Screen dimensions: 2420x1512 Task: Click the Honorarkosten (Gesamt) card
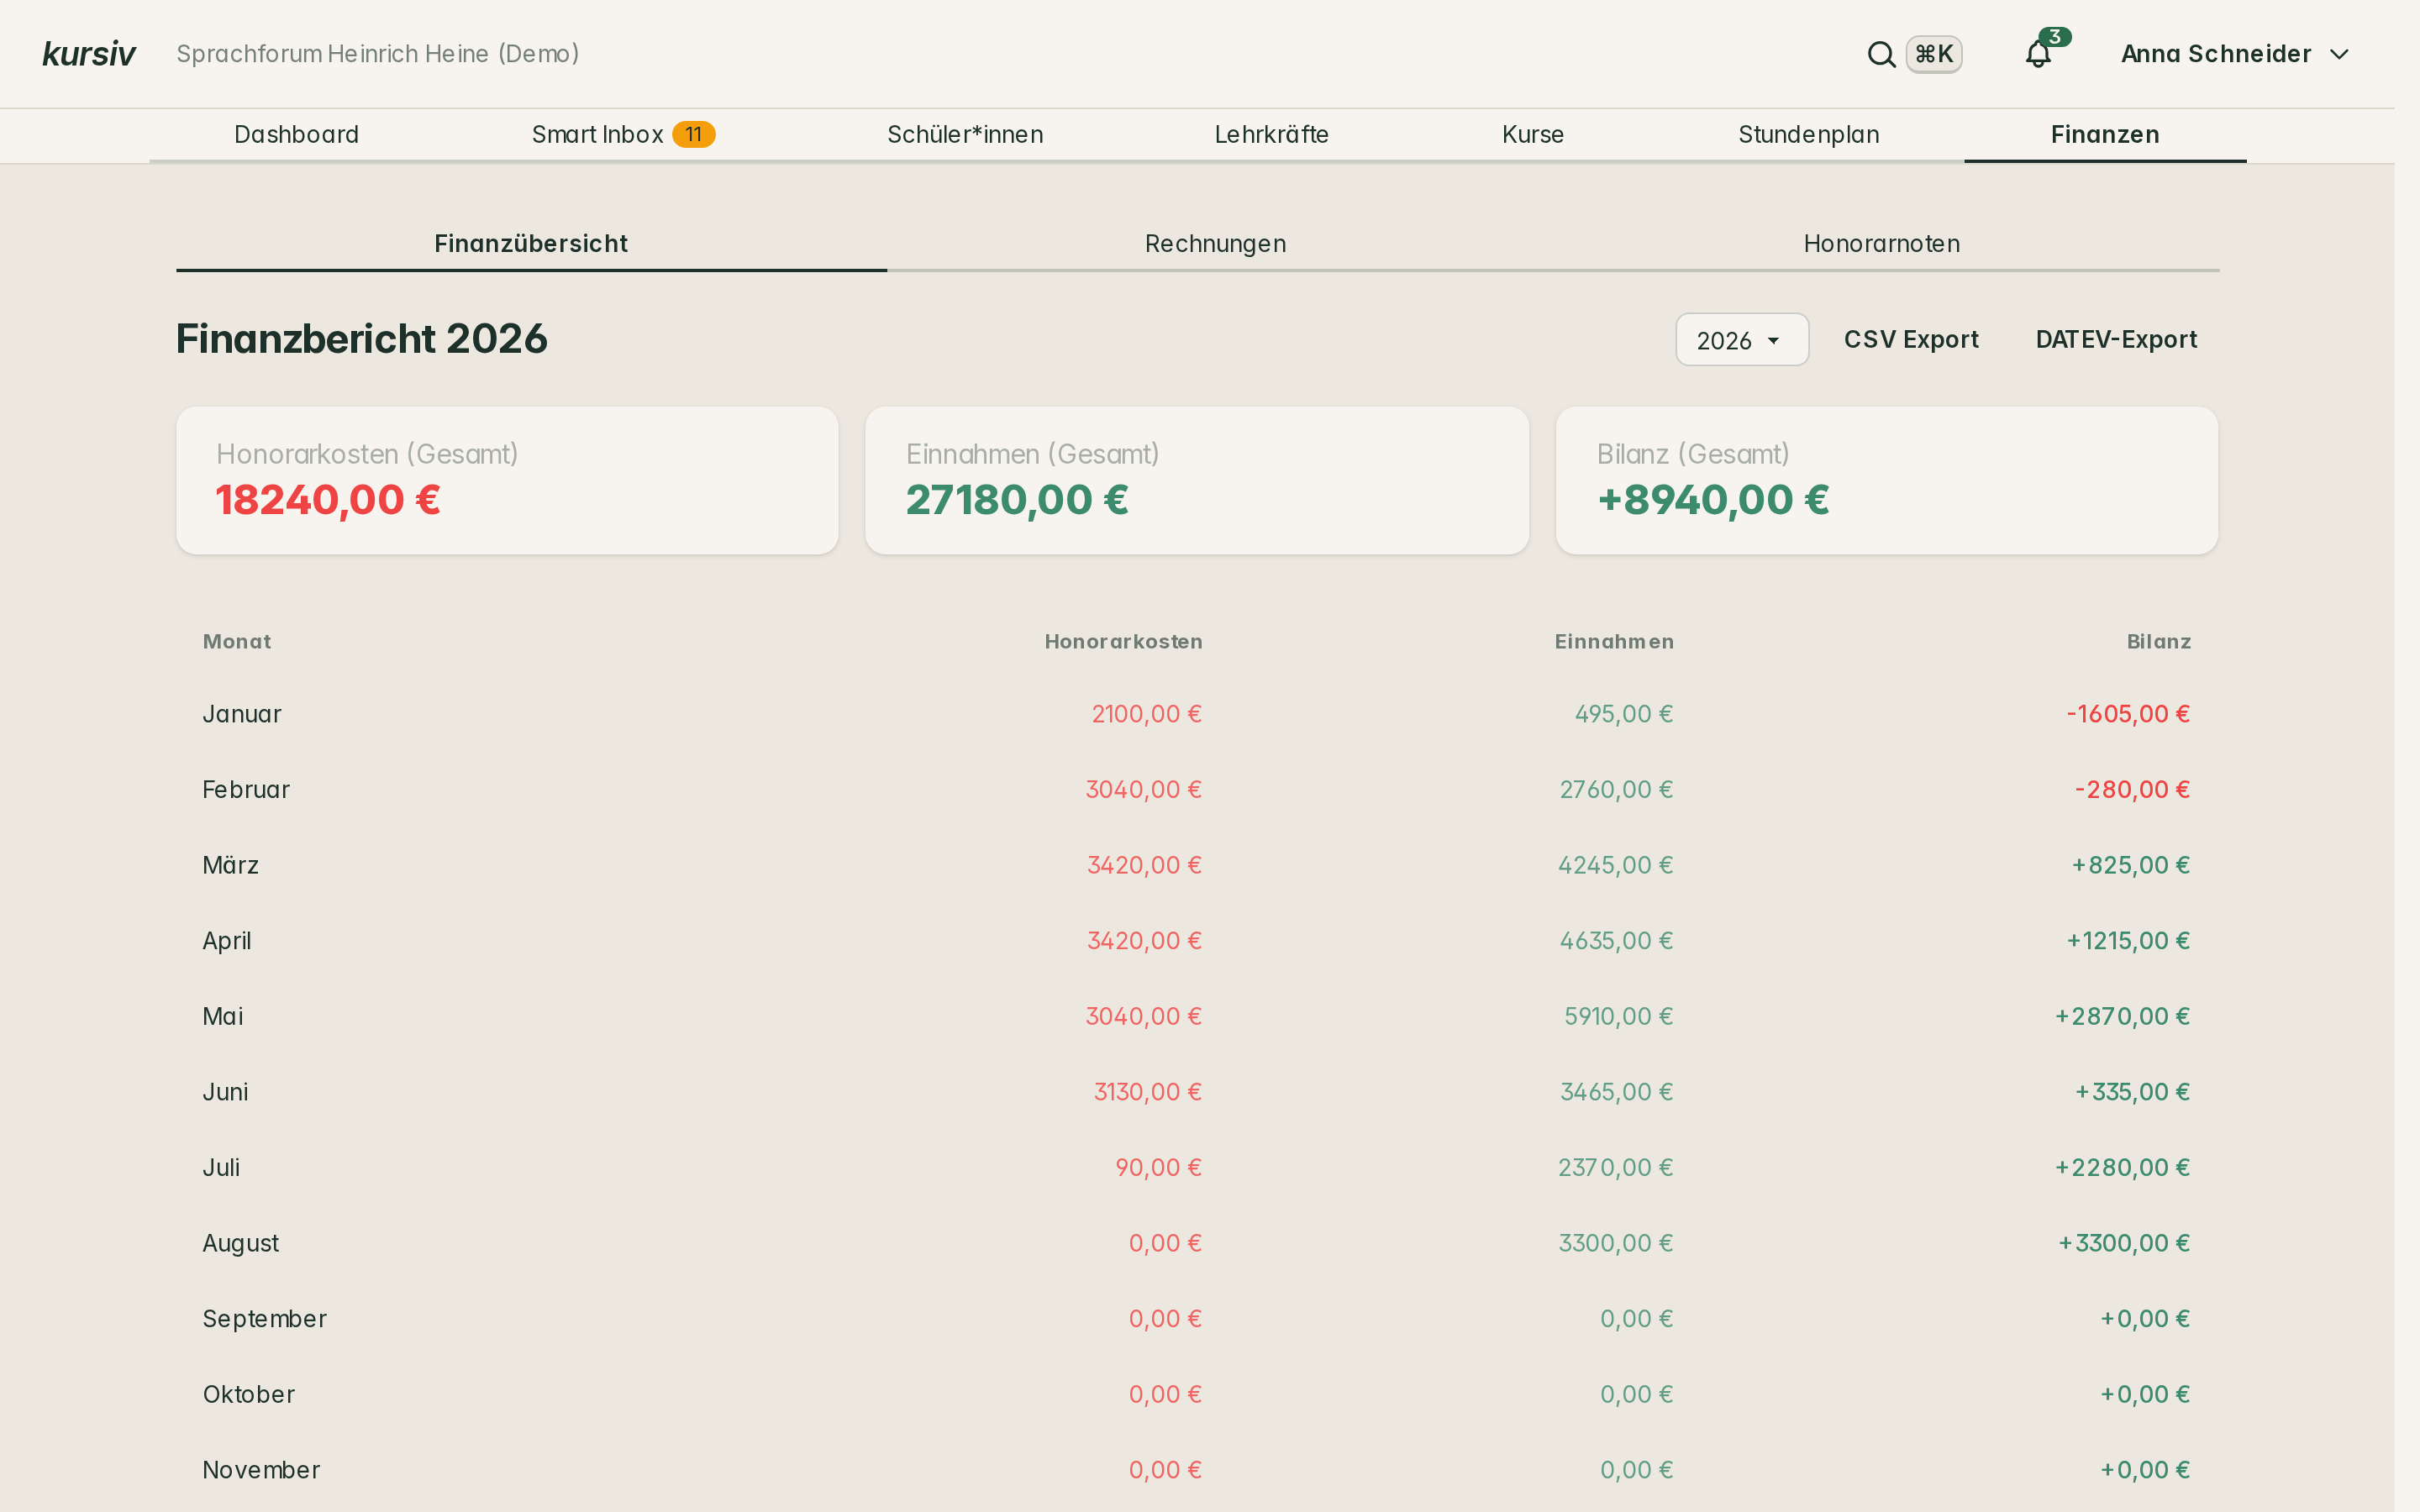coord(507,480)
